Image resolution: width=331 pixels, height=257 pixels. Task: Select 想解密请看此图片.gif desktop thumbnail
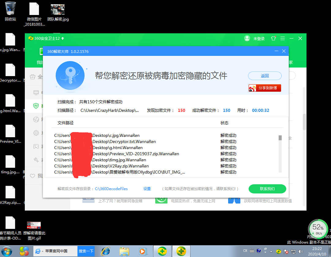tap(34, 231)
